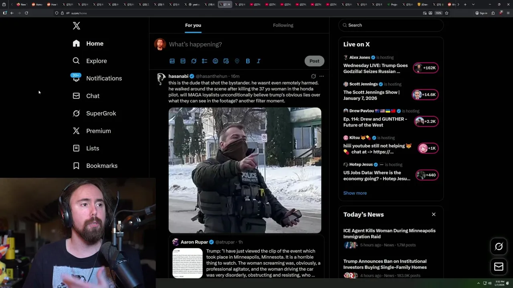Click the X logo in the sidebar
The width and height of the screenshot is (513, 288).
pyautogui.click(x=77, y=26)
